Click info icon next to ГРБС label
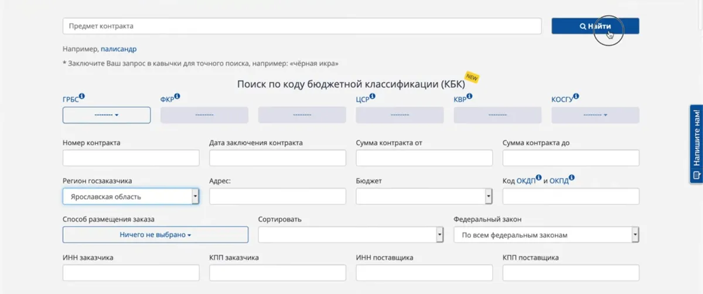This screenshot has width=703, height=294. (x=82, y=97)
